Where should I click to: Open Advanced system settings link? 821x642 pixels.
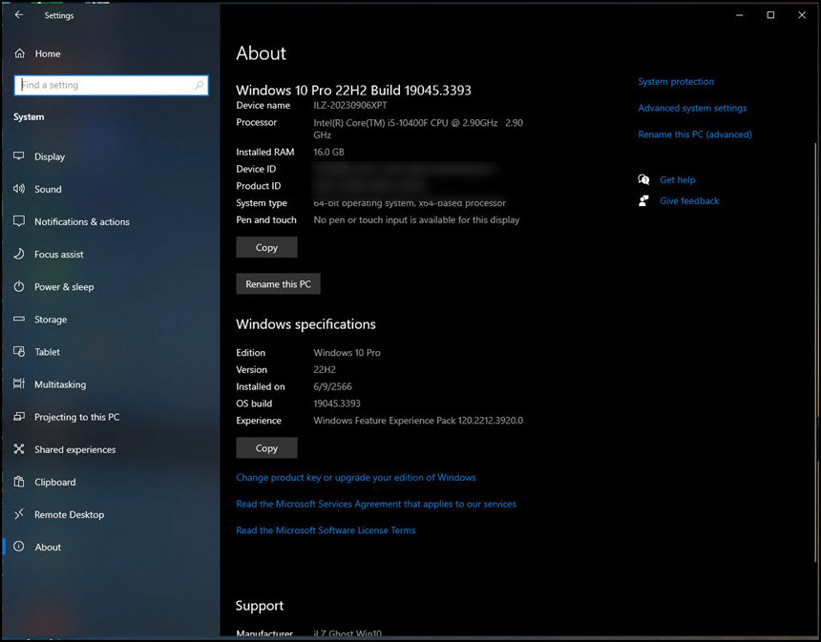[x=692, y=108]
